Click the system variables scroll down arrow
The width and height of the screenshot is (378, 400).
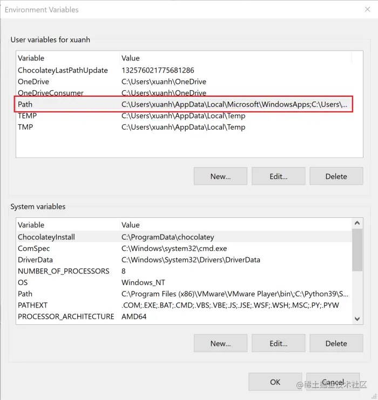pyautogui.click(x=357, y=319)
